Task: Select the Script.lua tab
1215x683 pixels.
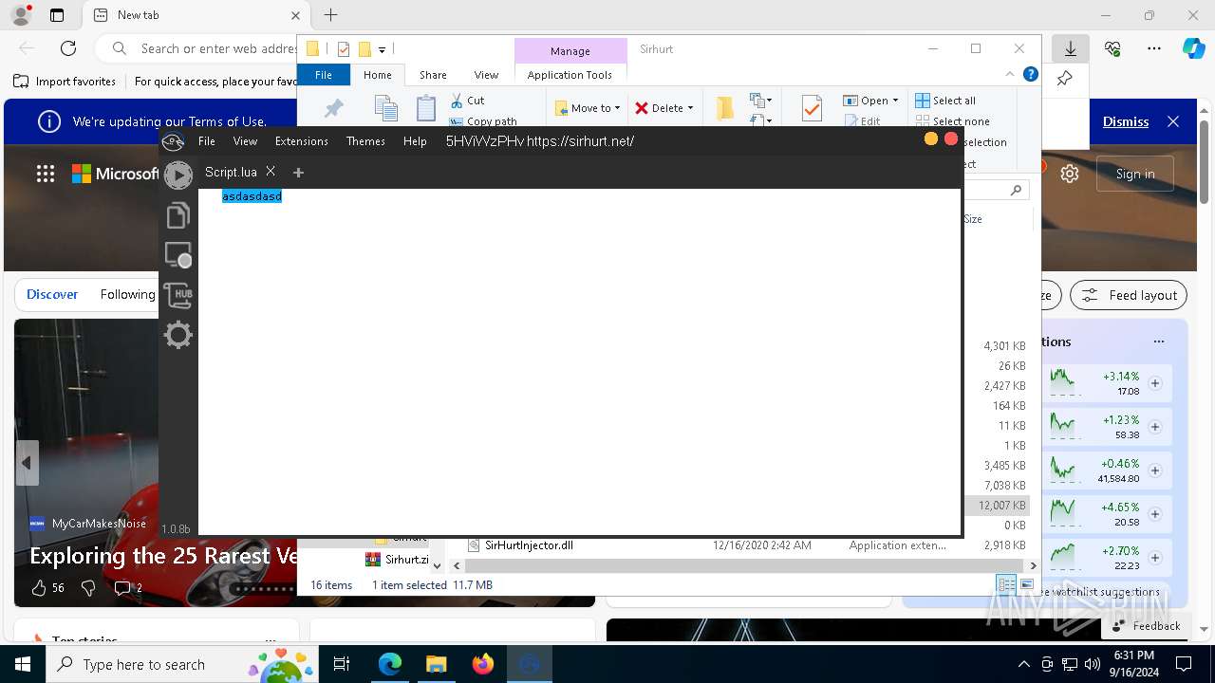Action: 231,172
